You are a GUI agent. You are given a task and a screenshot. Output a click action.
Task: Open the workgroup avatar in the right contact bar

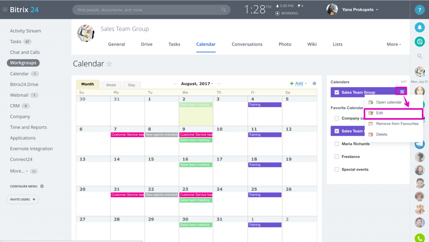[x=419, y=72]
